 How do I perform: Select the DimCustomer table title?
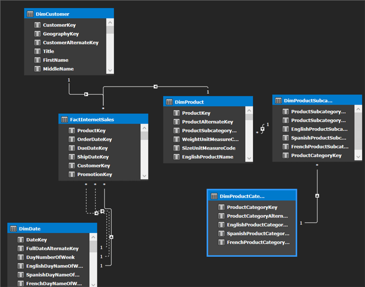coord(52,14)
